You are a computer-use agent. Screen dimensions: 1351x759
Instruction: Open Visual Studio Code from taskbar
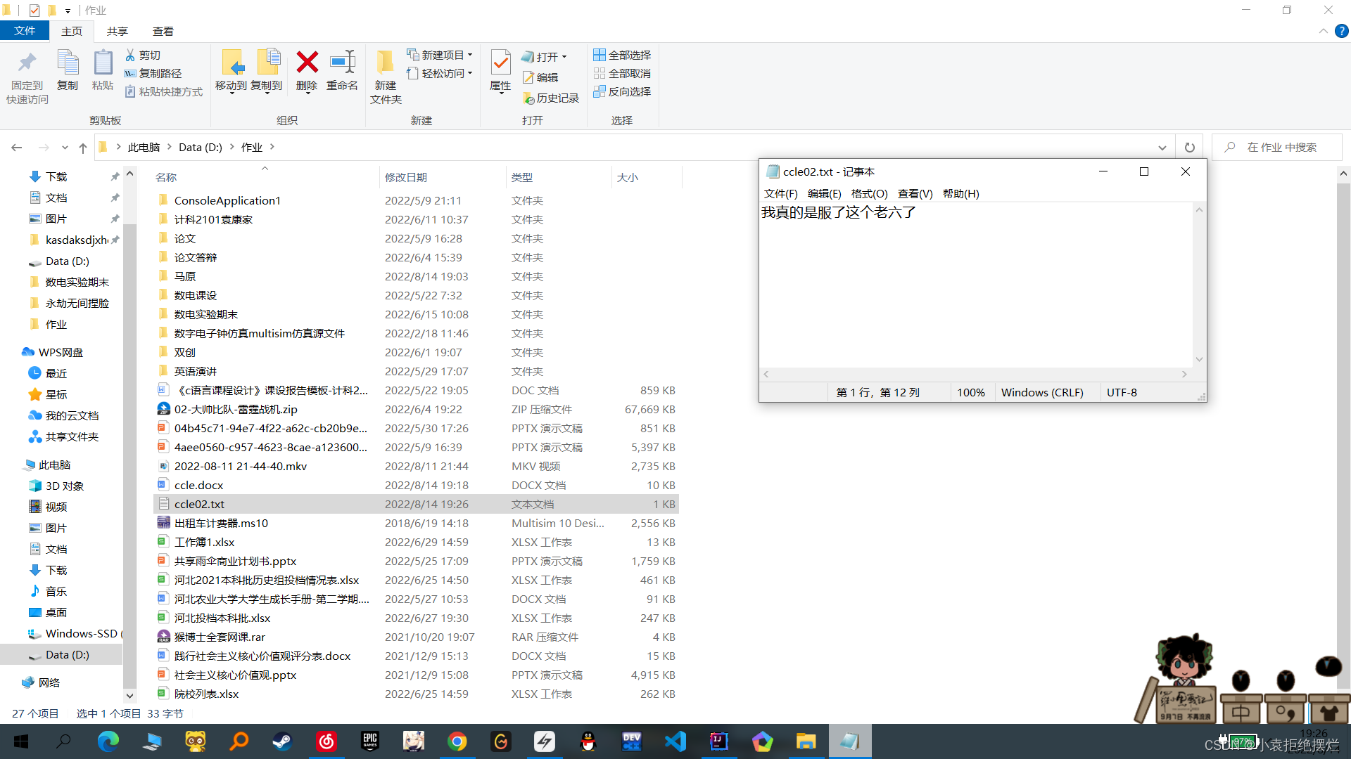coord(675,741)
